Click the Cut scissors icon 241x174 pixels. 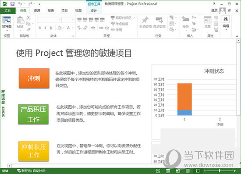coord(28,18)
